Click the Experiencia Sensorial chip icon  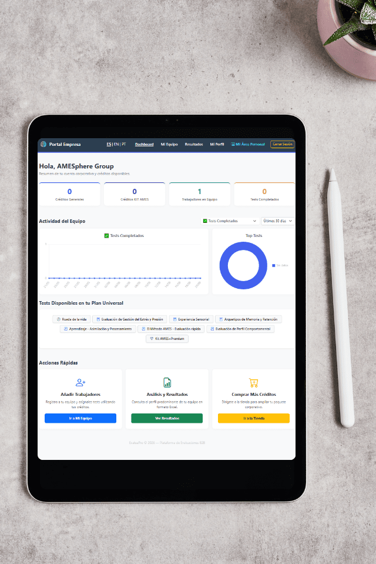pyautogui.click(x=174, y=319)
